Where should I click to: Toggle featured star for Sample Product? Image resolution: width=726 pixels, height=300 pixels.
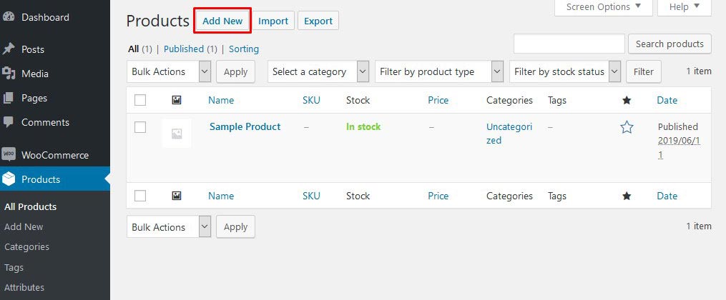tap(627, 127)
